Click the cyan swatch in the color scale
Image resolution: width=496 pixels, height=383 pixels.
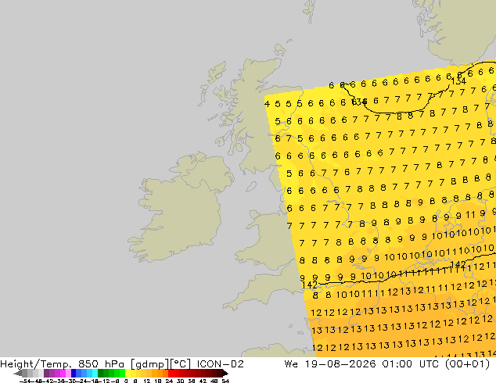click(x=95, y=373)
